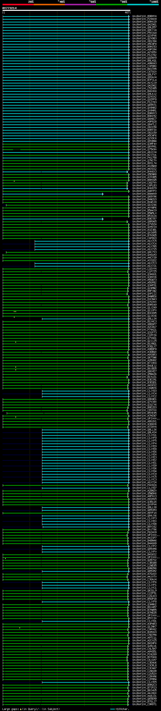The width and height of the screenshot is (161, 711).
Task: Select the query name AV773214
Action: point(9,8)
